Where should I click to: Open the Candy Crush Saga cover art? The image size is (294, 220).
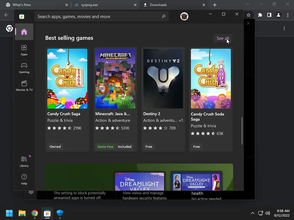coord(67,78)
